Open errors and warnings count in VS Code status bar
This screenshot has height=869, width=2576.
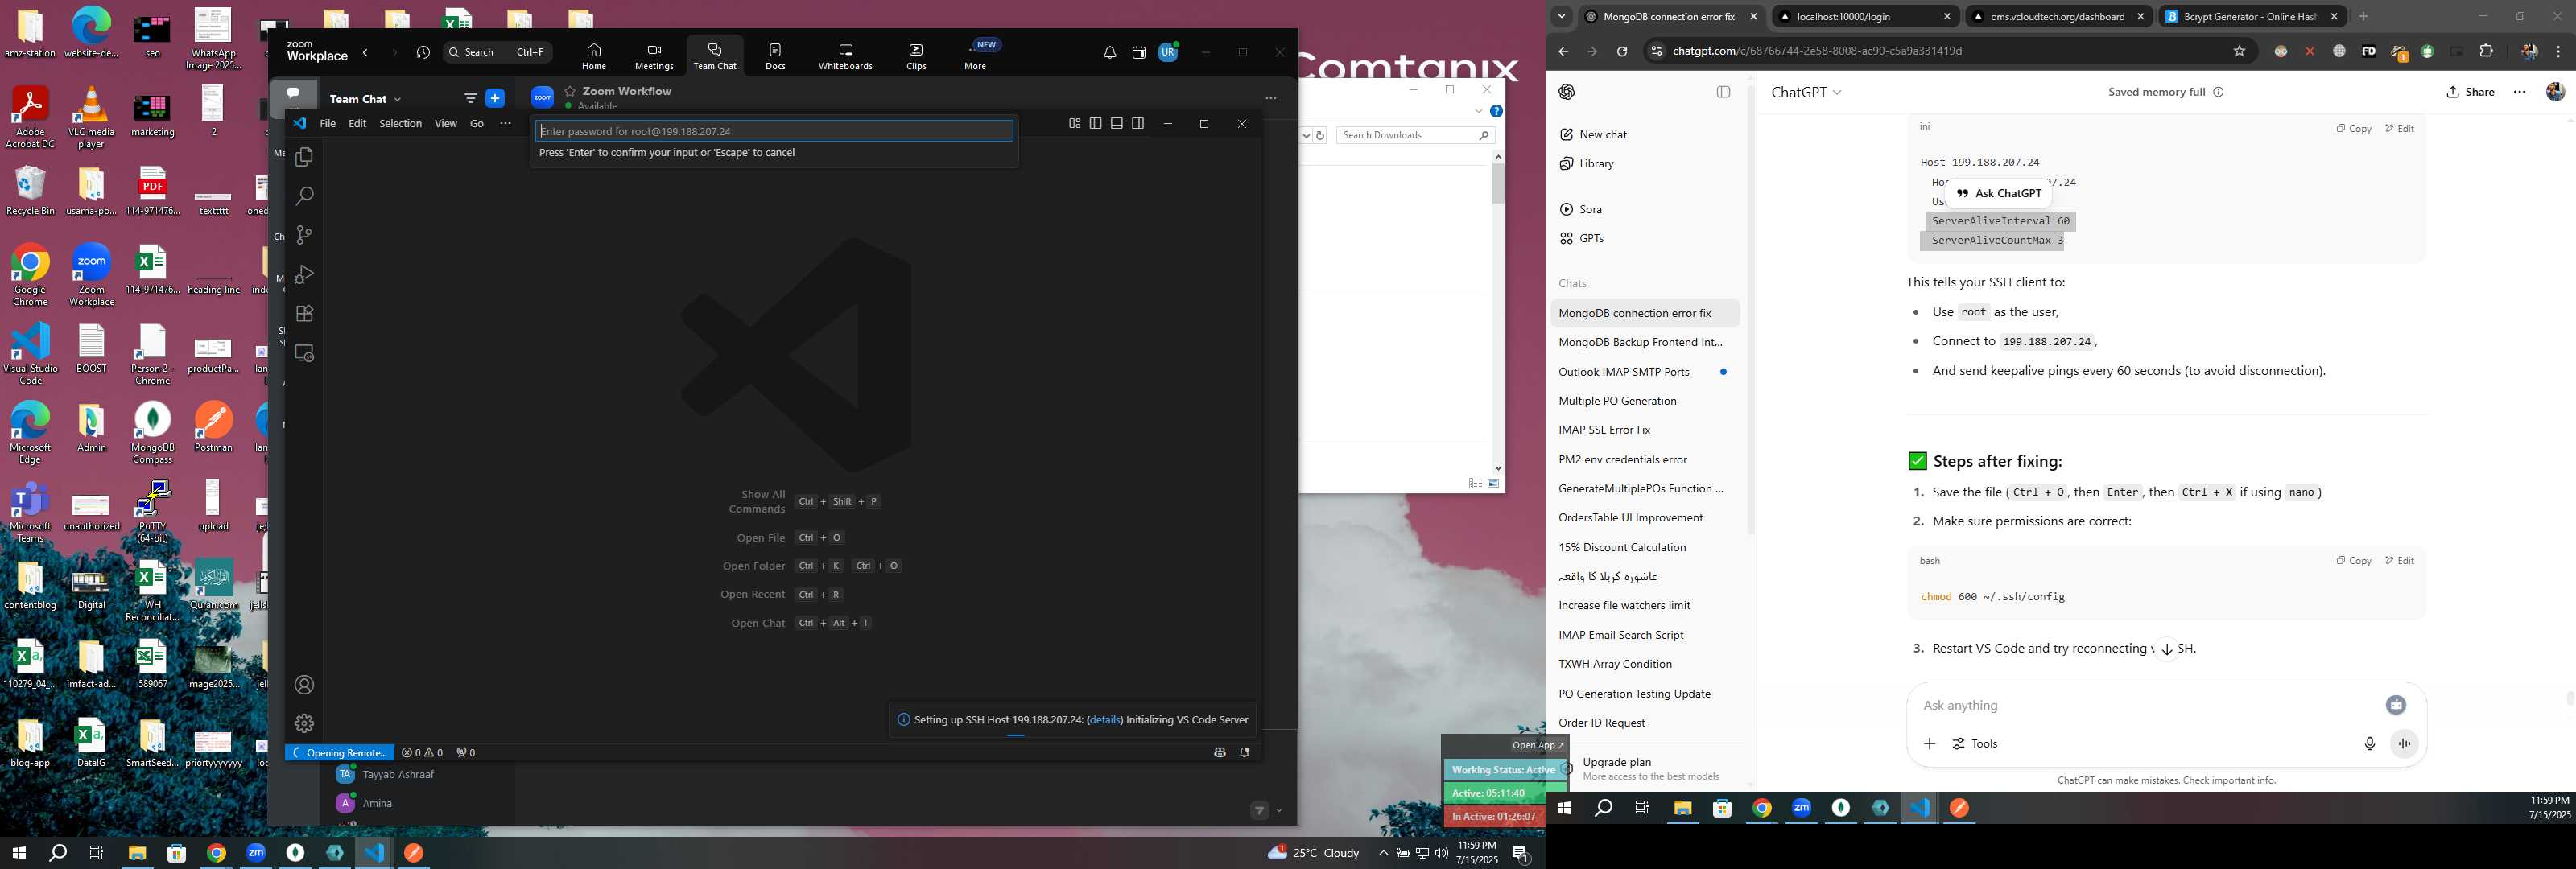click(422, 753)
